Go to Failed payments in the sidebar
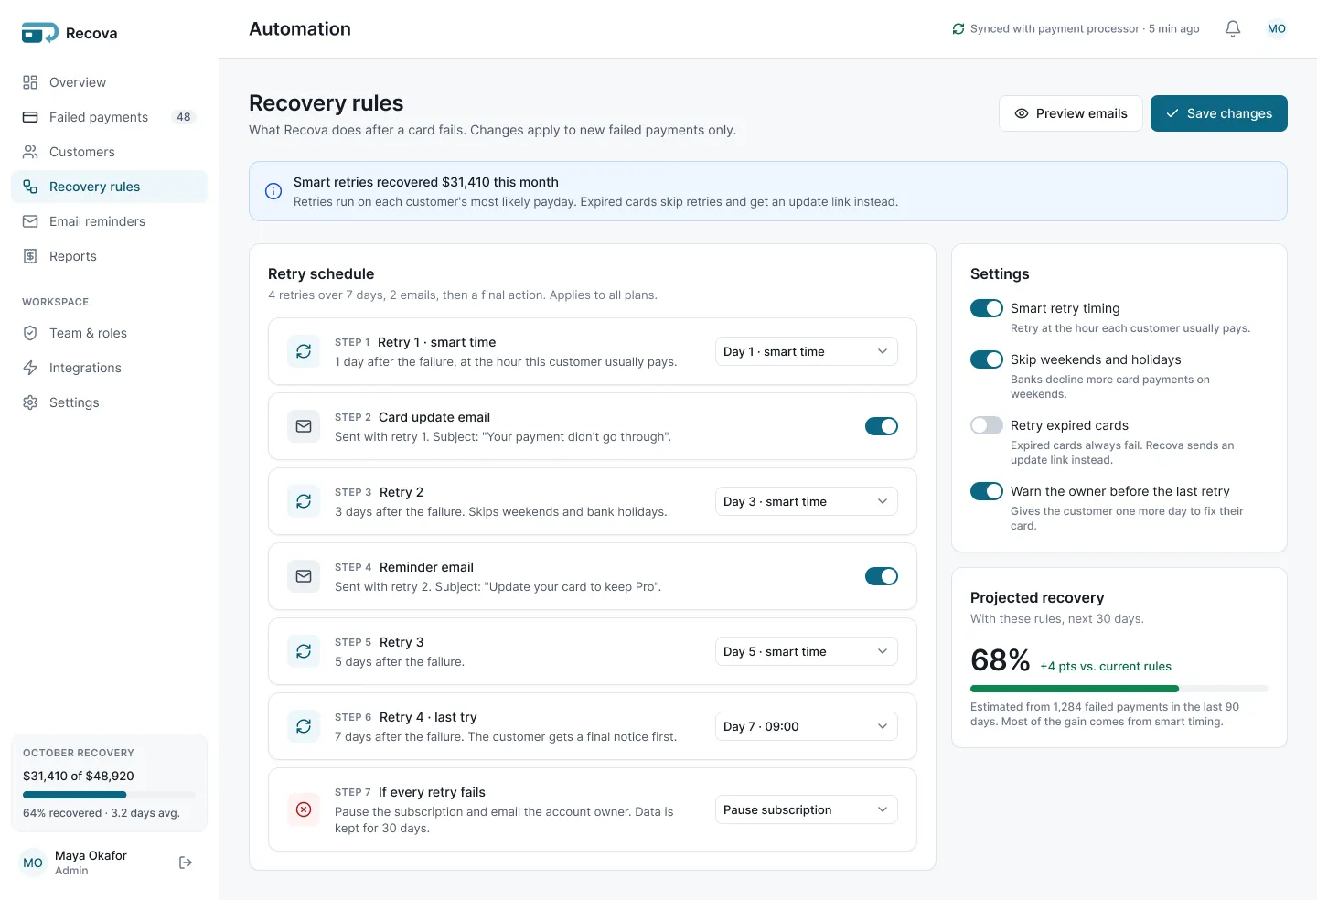The height and width of the screenshot is (900, 1317). (110, 117)
